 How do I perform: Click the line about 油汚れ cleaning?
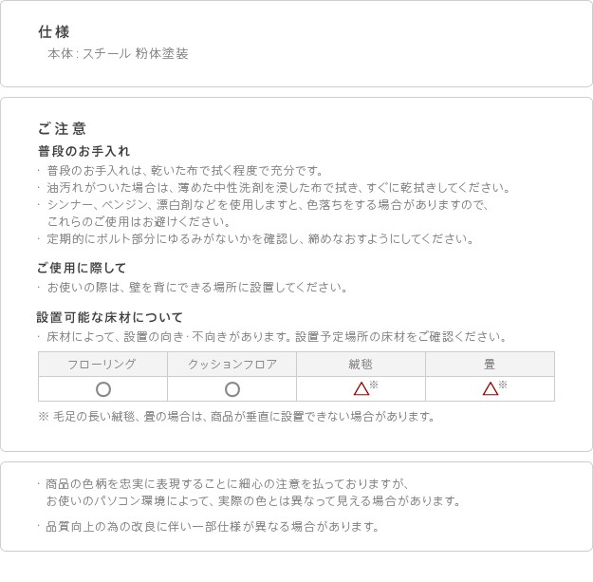[278, 188]
